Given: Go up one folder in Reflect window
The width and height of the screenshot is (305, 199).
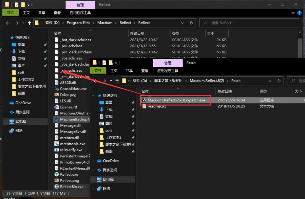Looking at the screenshot, I should pyautogui.click(x=29, y=23).
